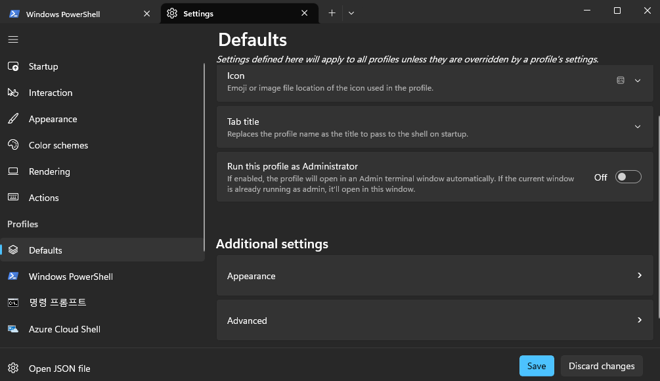This screenshot has height=381, width=660.
Task: Open the Advanced additional settings page
Action: [434, 321]
